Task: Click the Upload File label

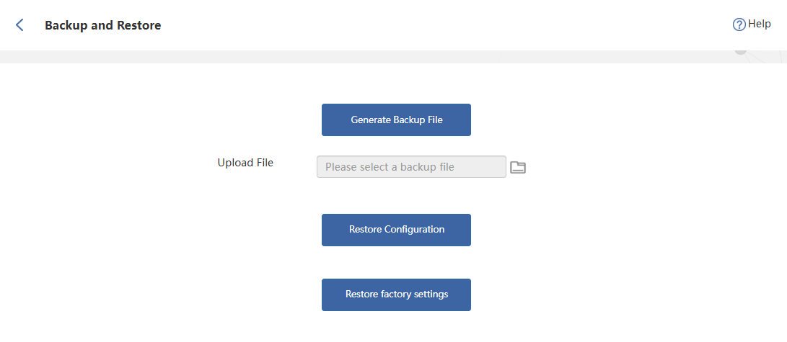Action: (245, 163)
